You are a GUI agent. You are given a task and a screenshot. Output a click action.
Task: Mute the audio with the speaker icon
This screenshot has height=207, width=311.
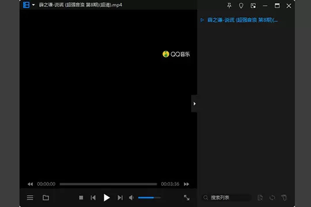[131, 197]
